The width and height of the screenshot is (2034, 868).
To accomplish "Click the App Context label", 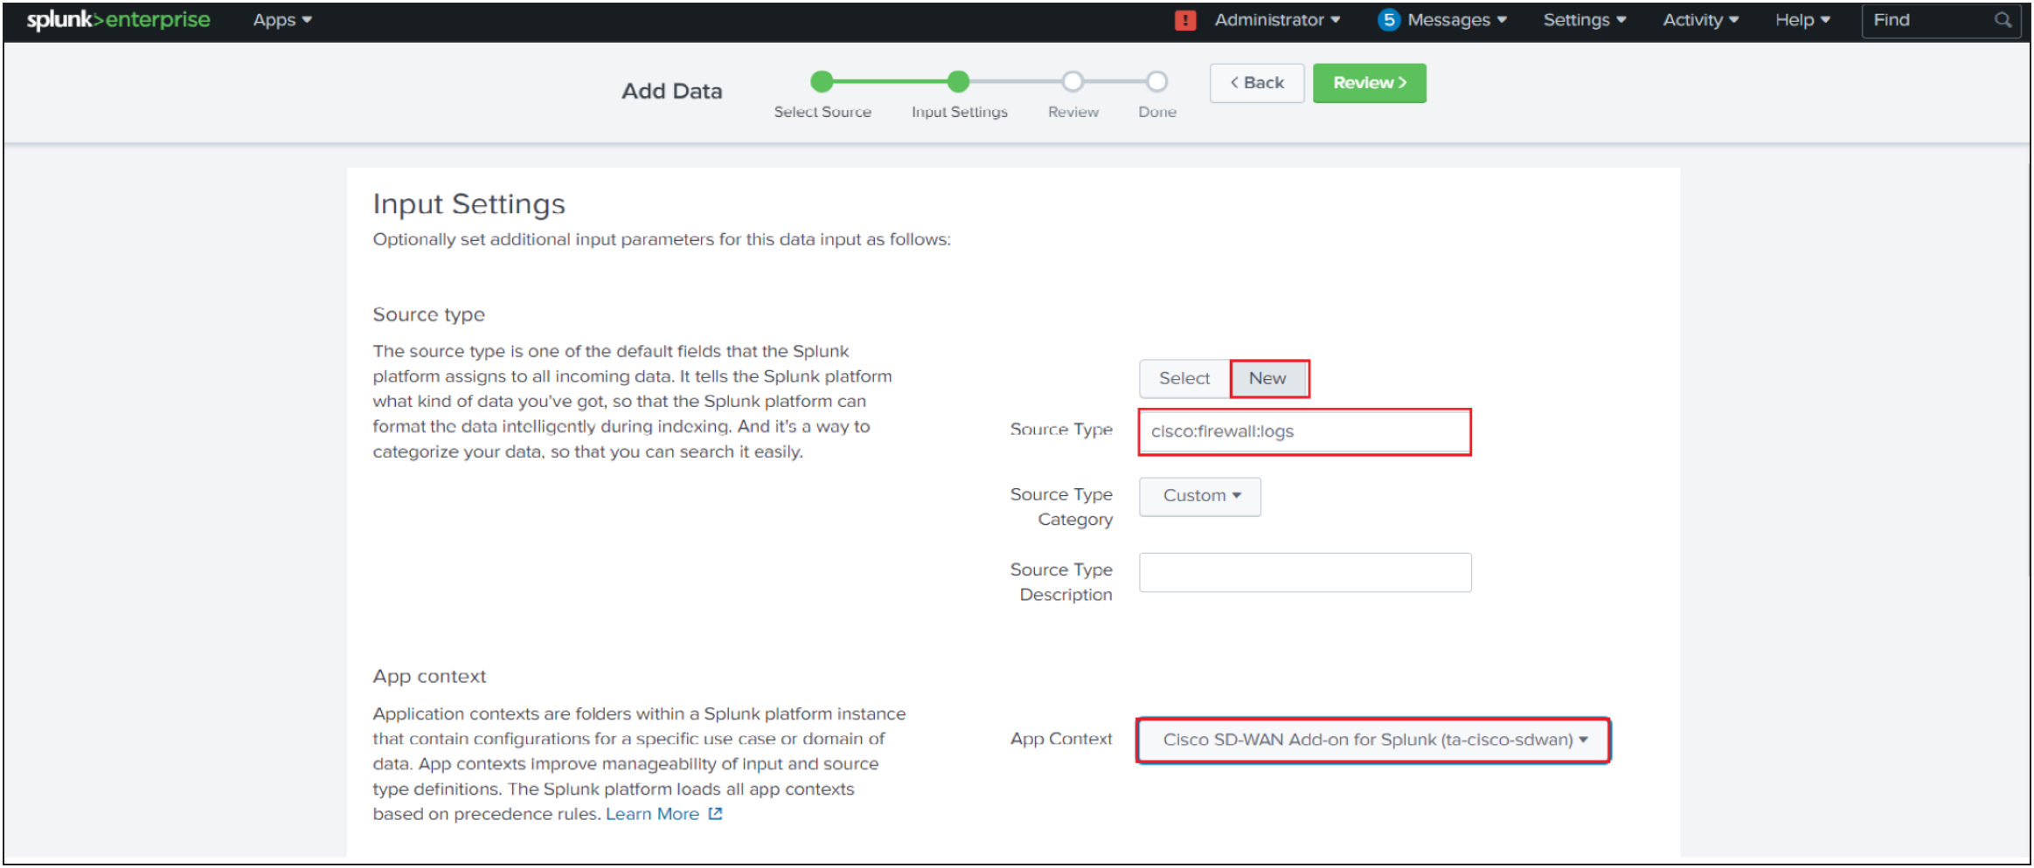I will [x=1061, y=739].
